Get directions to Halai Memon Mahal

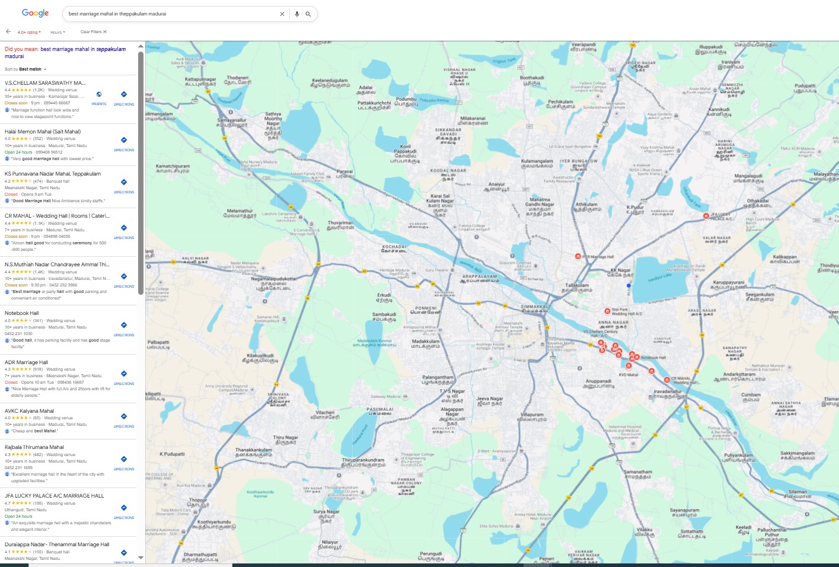[124, 143]
